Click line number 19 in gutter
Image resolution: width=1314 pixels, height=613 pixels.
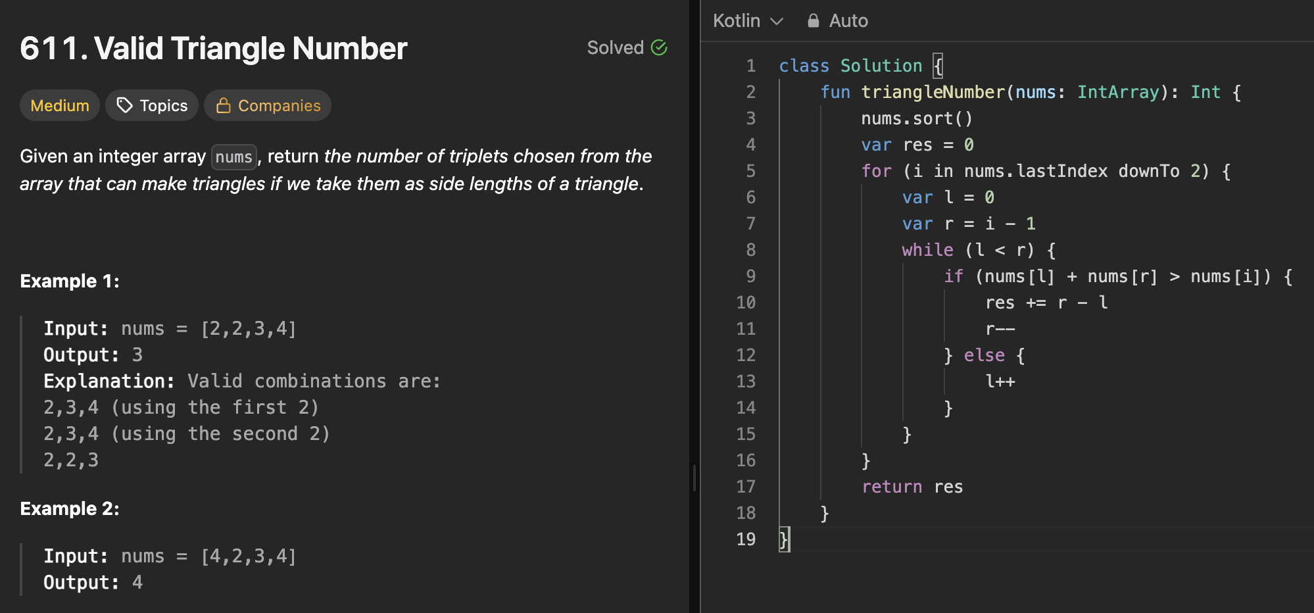click(x=746, y=539)
